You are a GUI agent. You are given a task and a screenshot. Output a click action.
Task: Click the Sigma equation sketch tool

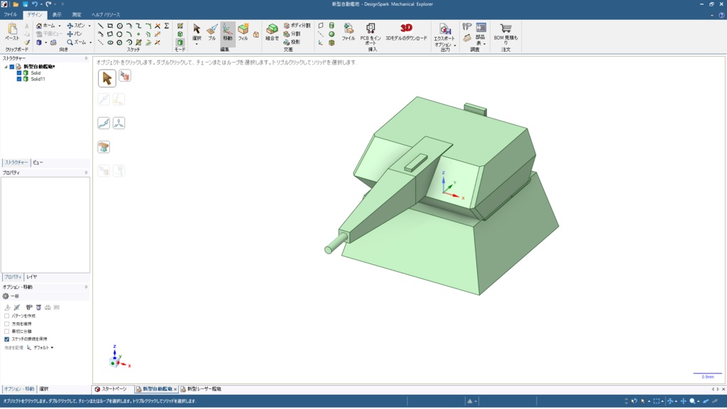pyautogui.click(x=166, y=26)
